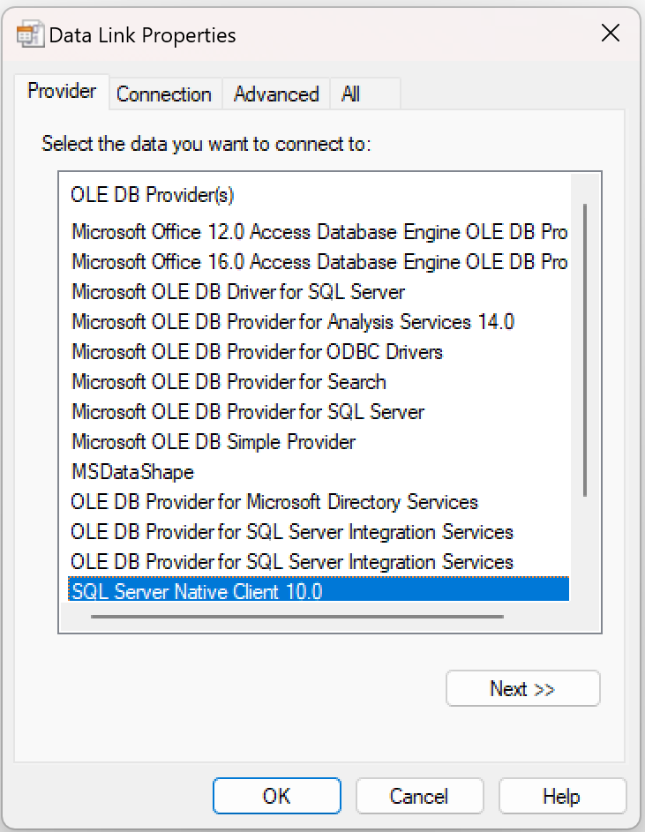Click the Data Link Properties title icon
The width and height of the screenshot is (645, 832).
[30, 34]
